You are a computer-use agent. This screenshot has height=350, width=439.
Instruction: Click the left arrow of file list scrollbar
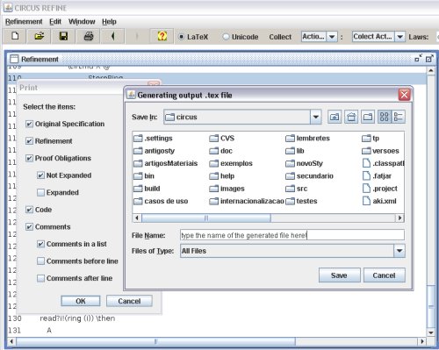pos(137,218)
